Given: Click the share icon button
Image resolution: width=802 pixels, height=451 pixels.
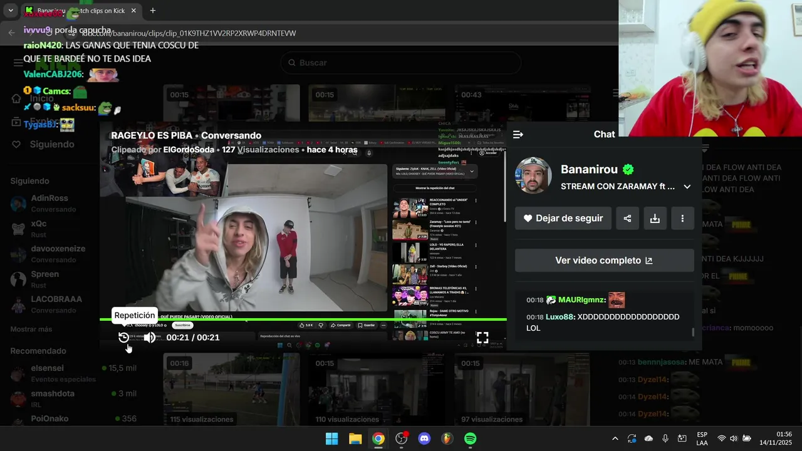Looking at the screenshot, I should click(627, 219).
